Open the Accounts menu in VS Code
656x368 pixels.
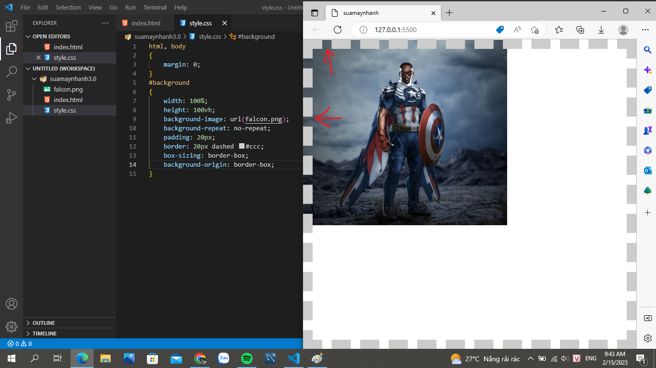pyautogui.click(x=12, y=304)
